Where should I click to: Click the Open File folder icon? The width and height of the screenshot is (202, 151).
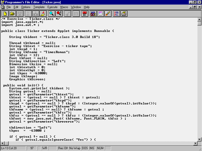point(12,14)
